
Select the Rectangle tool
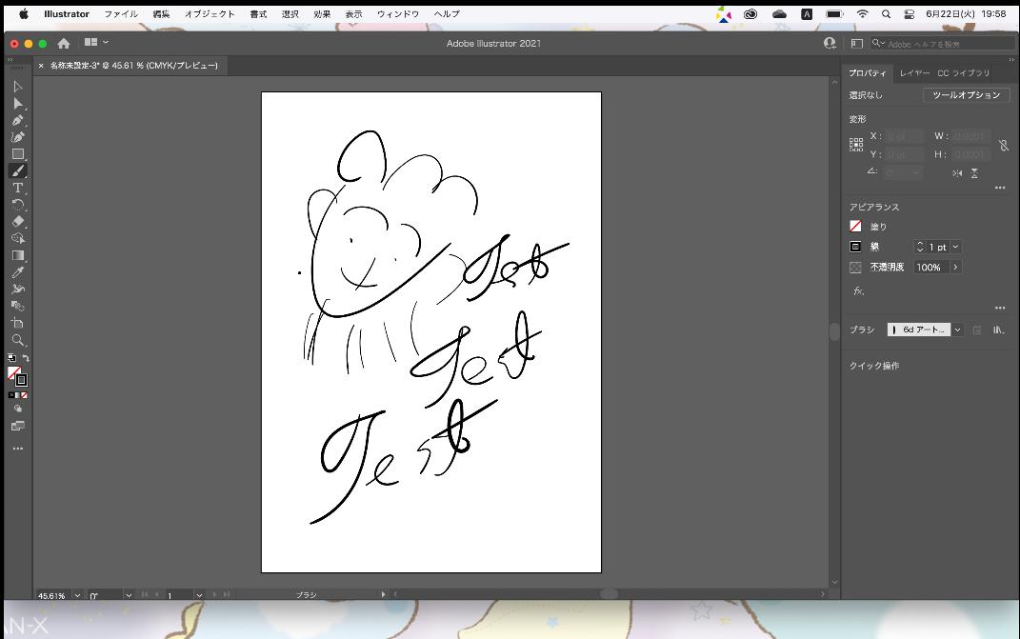[17, 154]
